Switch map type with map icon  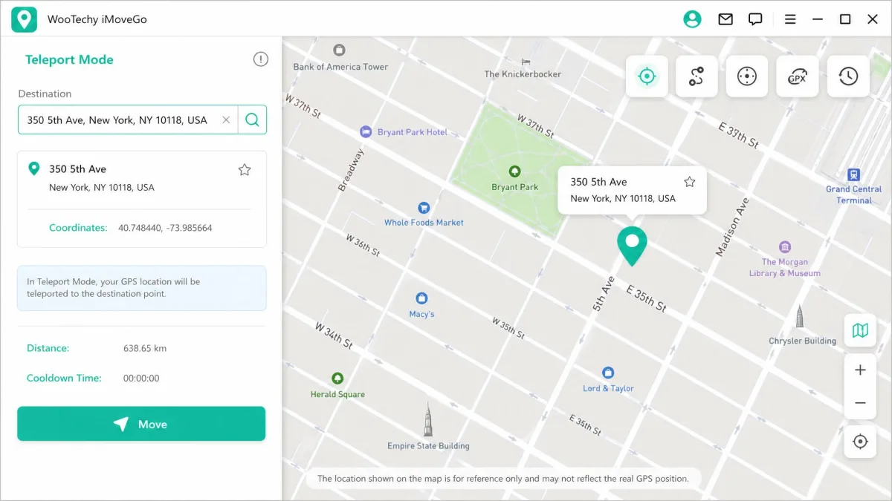click(x=860, y=330)
